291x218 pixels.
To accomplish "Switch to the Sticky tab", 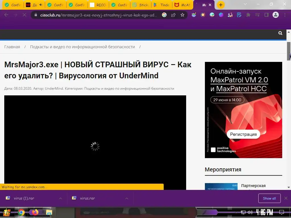I will [141, 5].
